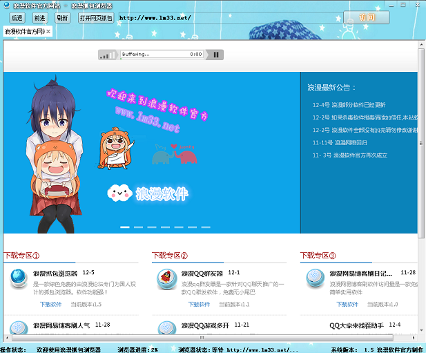Open announcement 11-11号 浪漫网络回归
The width and height of the screenshot is (426, 353).
[340, 143]
